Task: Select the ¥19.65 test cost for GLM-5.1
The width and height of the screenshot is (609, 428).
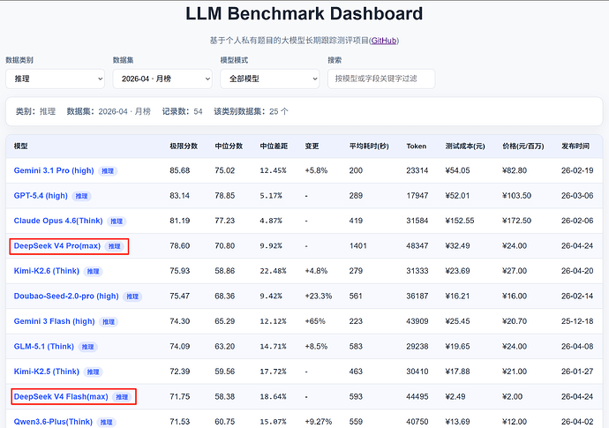Action: click(457, 347)
